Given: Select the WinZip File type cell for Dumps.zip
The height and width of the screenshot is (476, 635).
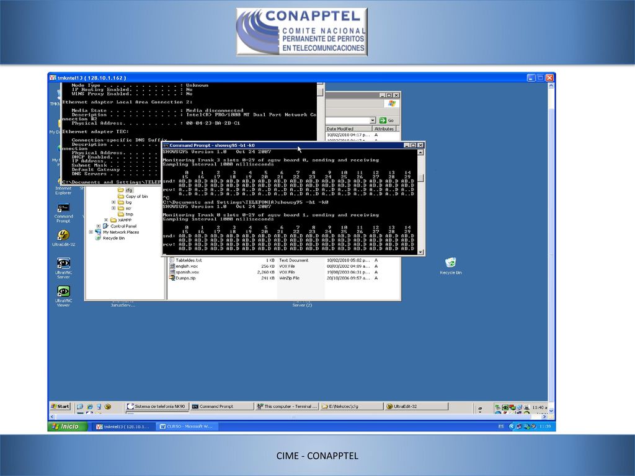Looking at the screenshot, I should click(x=289, y=278).
